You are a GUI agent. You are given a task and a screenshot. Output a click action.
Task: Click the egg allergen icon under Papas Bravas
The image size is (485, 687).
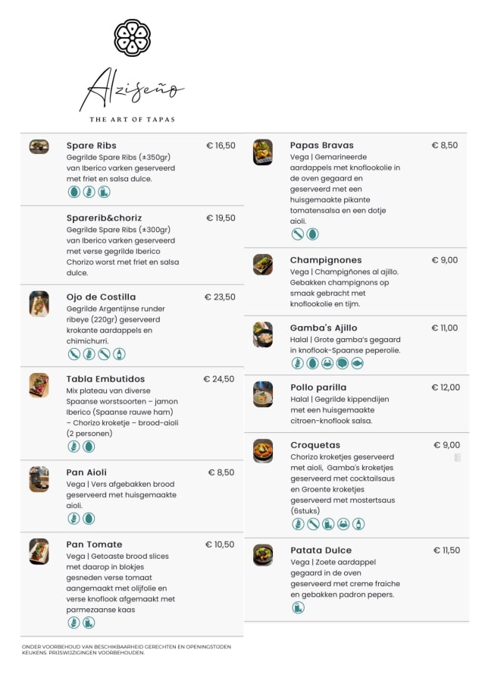coord(313,234)
